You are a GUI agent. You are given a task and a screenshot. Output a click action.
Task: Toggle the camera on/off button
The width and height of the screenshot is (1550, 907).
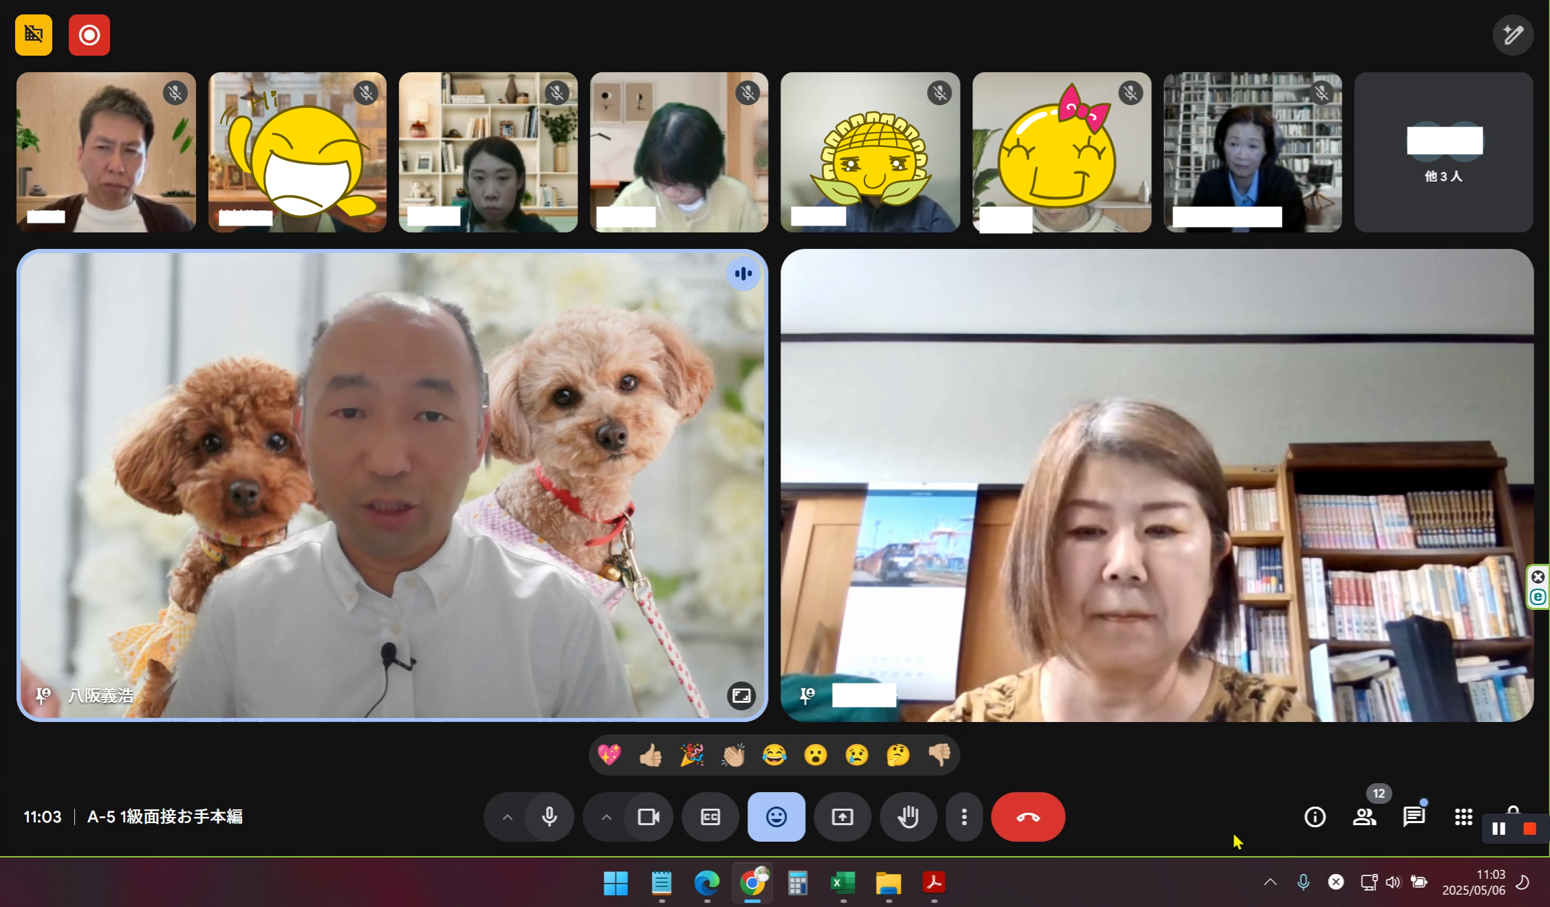[648, 817]
